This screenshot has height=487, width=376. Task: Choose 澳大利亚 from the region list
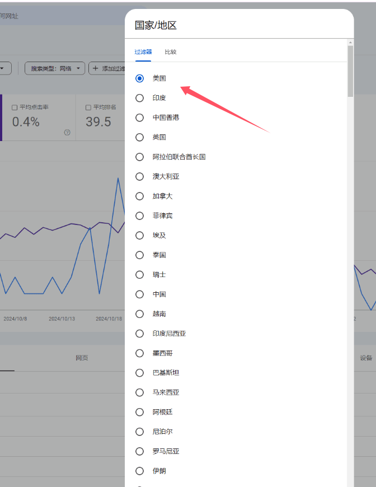[140, 176]
